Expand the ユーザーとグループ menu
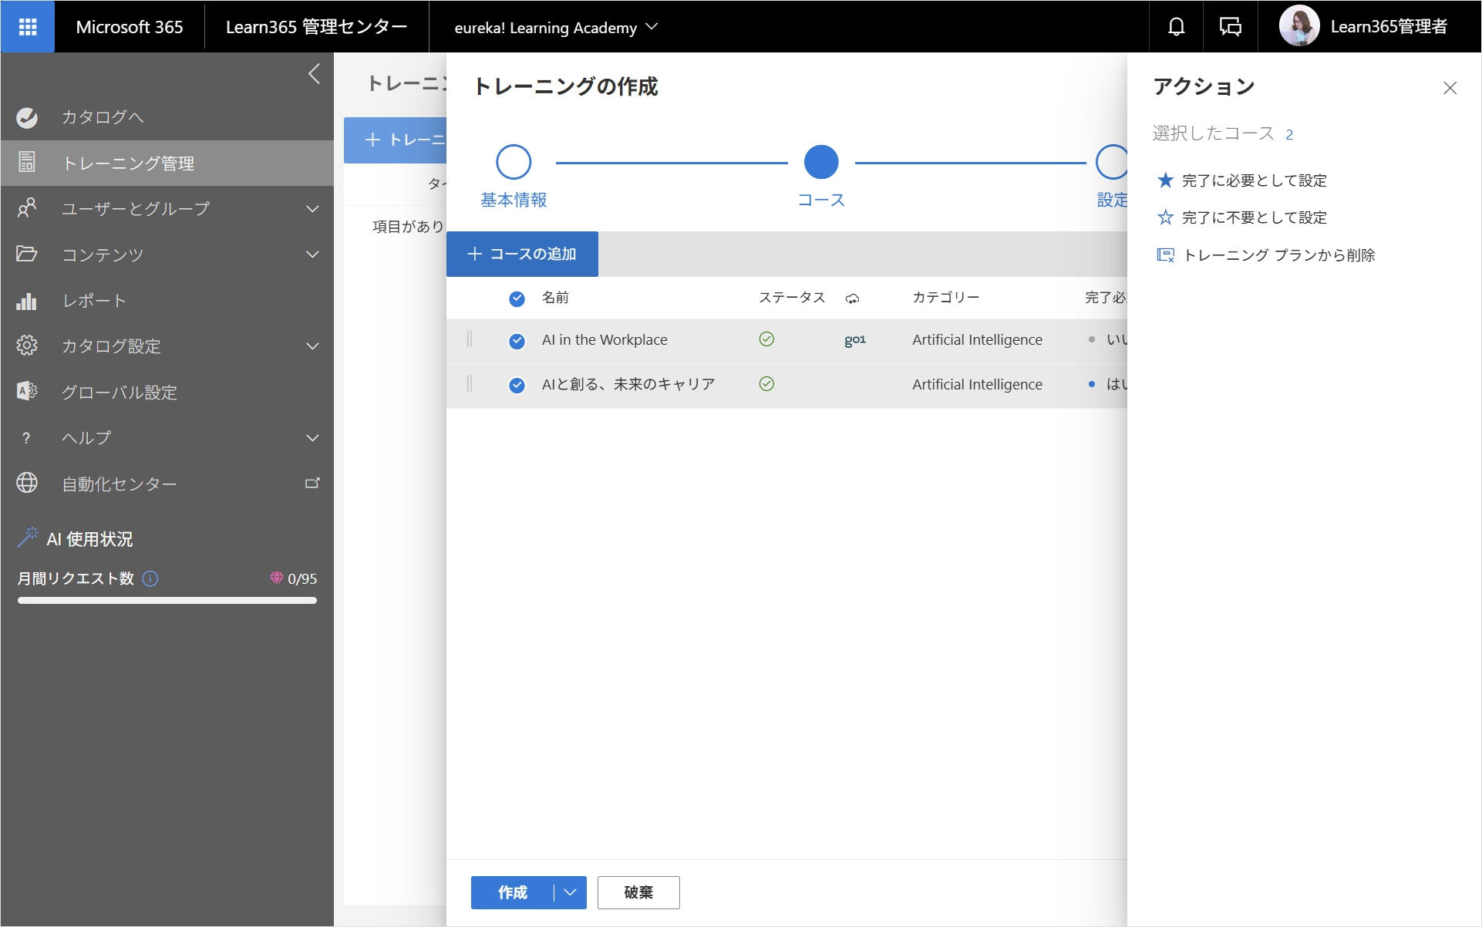1482x927 pixels. tap(312, 209)
